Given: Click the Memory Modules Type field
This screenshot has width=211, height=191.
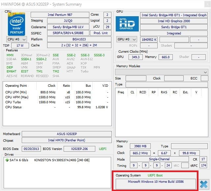Looking at the screenshot, I should (167, 84).
